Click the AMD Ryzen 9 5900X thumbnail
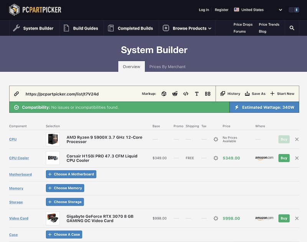This screenshot has height=242, width=307. click(x=53, y=139)
